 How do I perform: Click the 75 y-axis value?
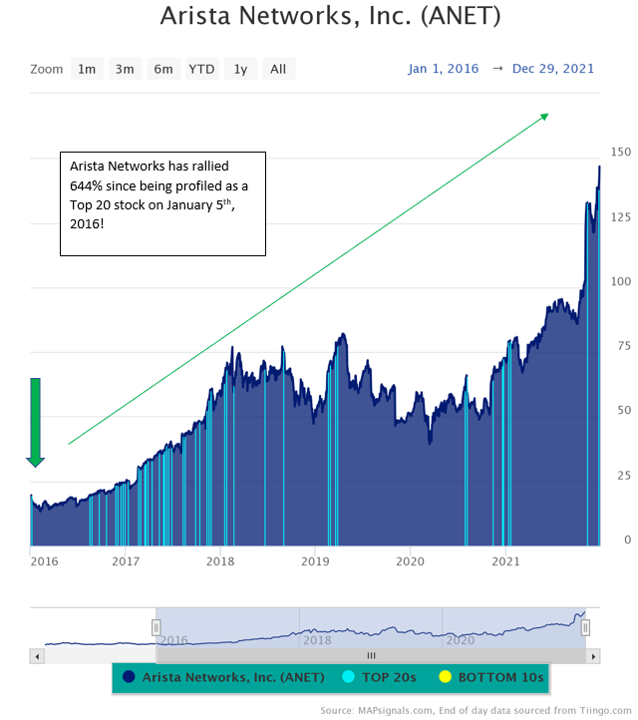(x=624, y=346)
